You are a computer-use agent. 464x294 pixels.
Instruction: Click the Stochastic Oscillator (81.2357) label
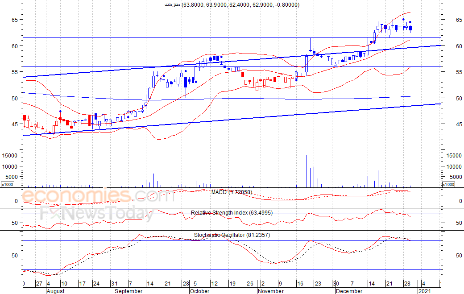click(232, 235)
